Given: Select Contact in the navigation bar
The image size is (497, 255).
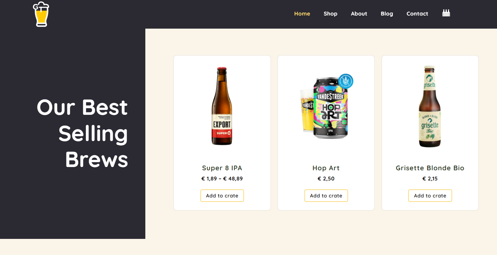Looking at the screenshot, I should tap(417, 14).
